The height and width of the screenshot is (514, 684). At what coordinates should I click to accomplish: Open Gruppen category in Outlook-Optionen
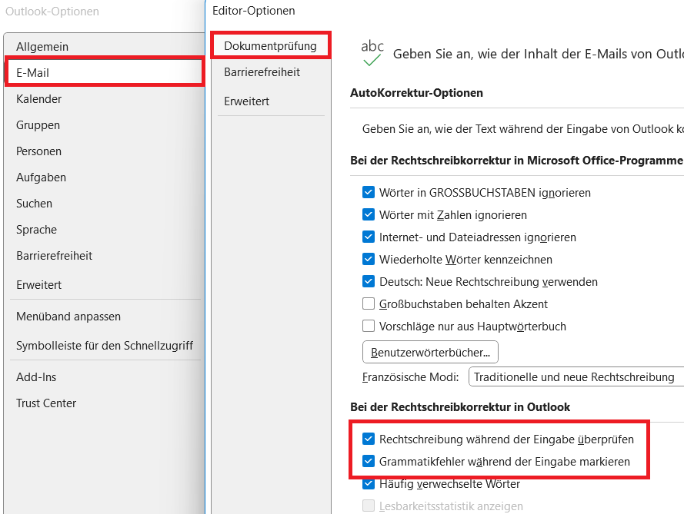105,125
